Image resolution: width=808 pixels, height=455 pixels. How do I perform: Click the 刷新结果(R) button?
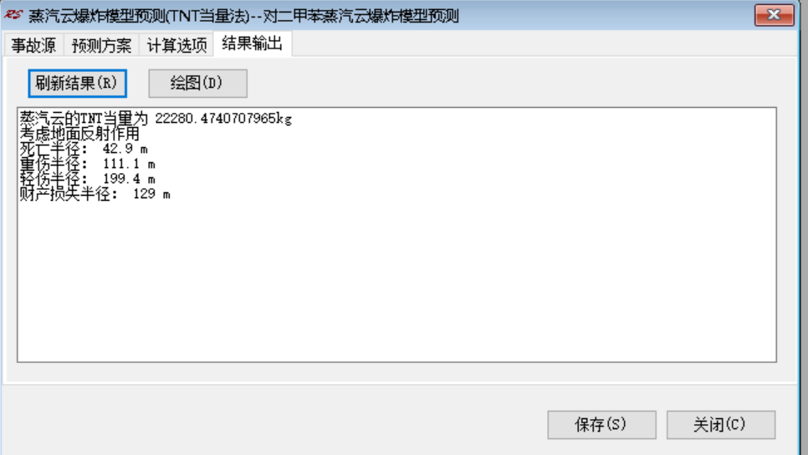77,83
